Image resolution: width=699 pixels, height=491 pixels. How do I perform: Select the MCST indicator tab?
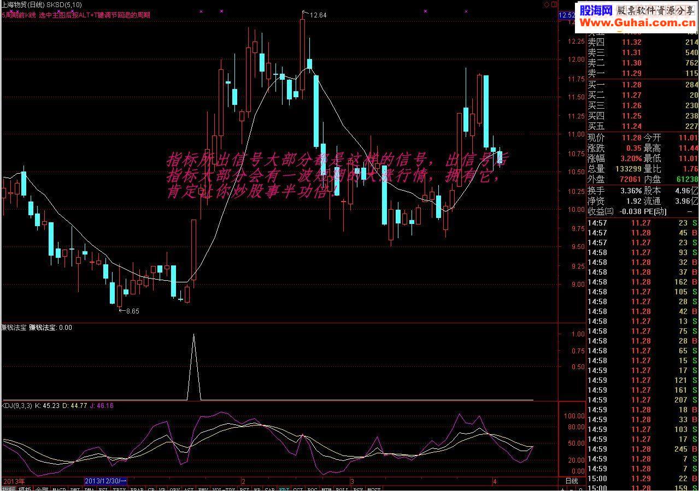(374, 489)
